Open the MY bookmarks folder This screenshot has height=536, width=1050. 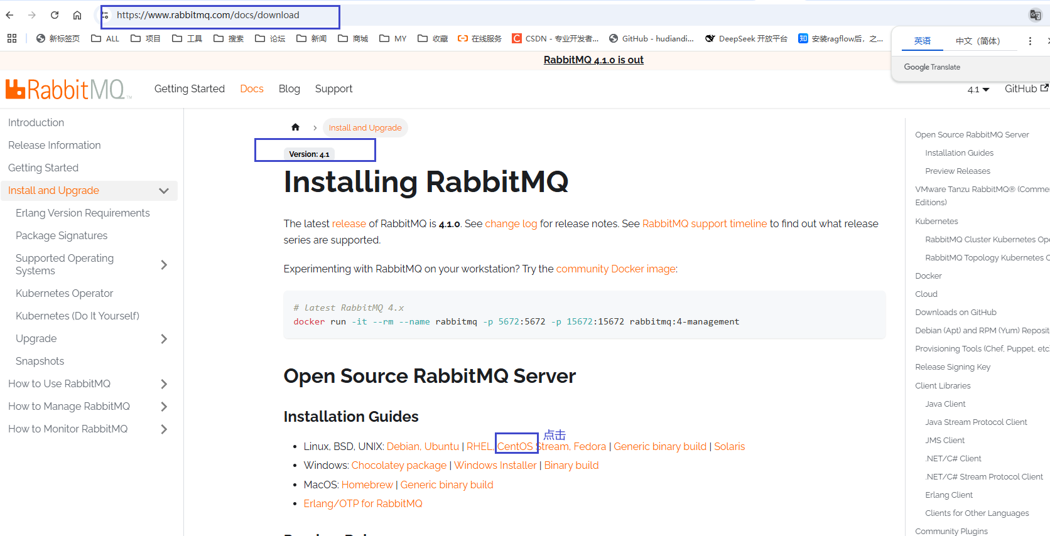pos(393,38)
